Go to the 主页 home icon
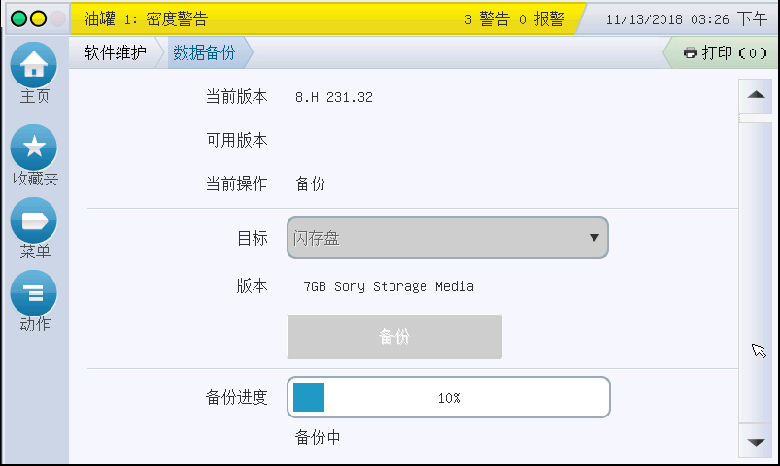 coord(34,65)
